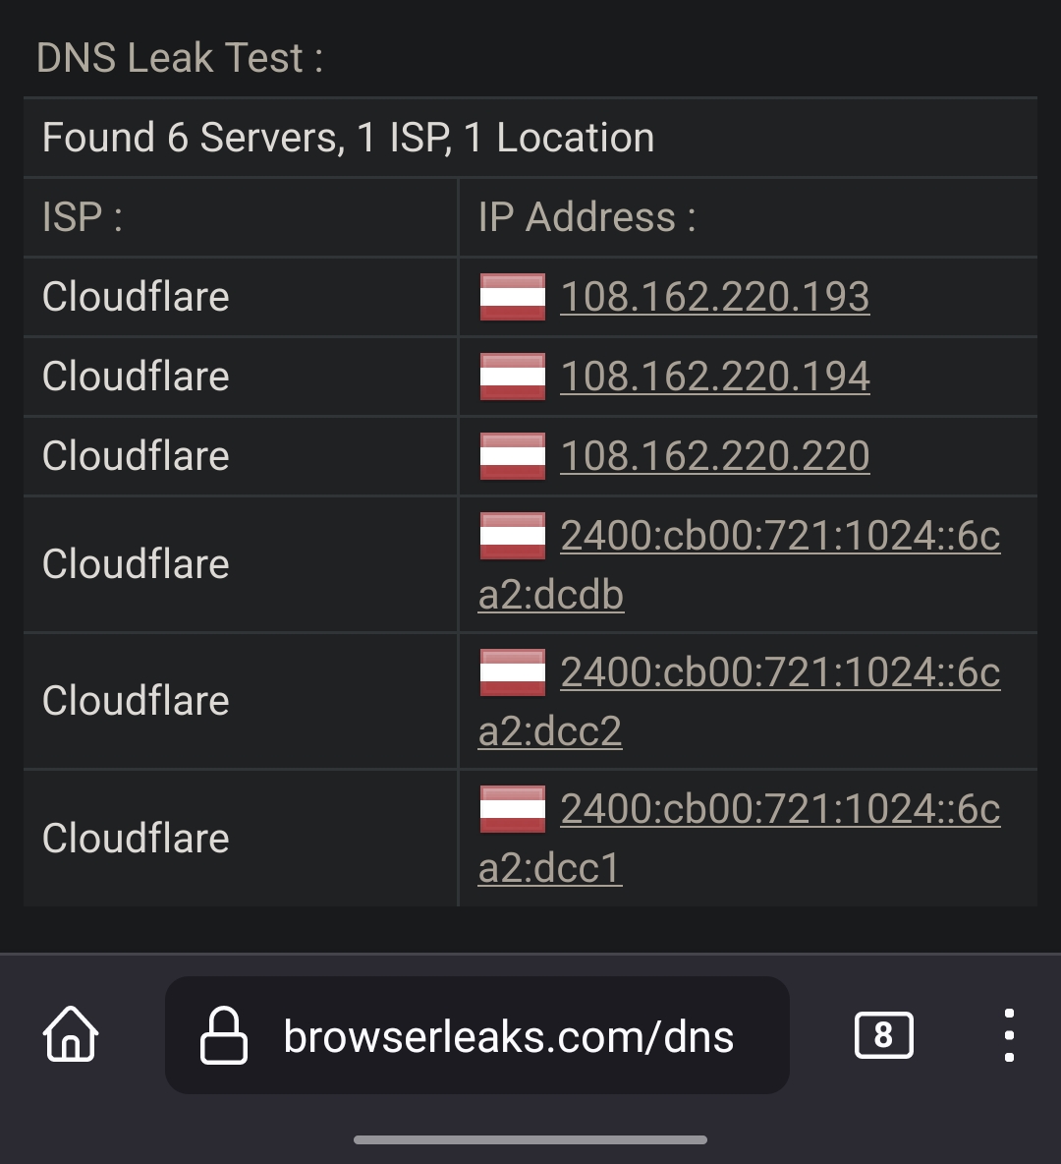Select the first Cloudflare ISP cell

pos(241,297)
